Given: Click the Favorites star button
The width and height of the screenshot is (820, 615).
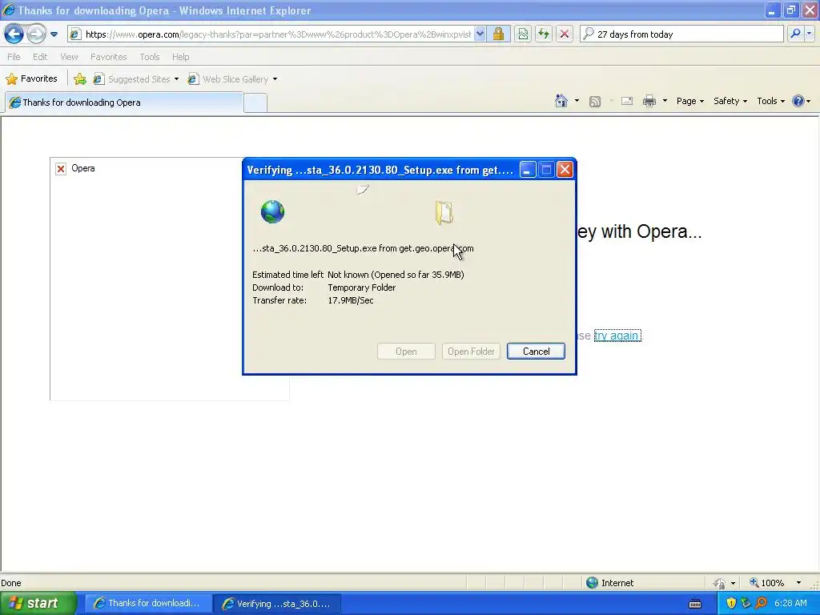Looking at the screenshot, I should tap(31, 79).
